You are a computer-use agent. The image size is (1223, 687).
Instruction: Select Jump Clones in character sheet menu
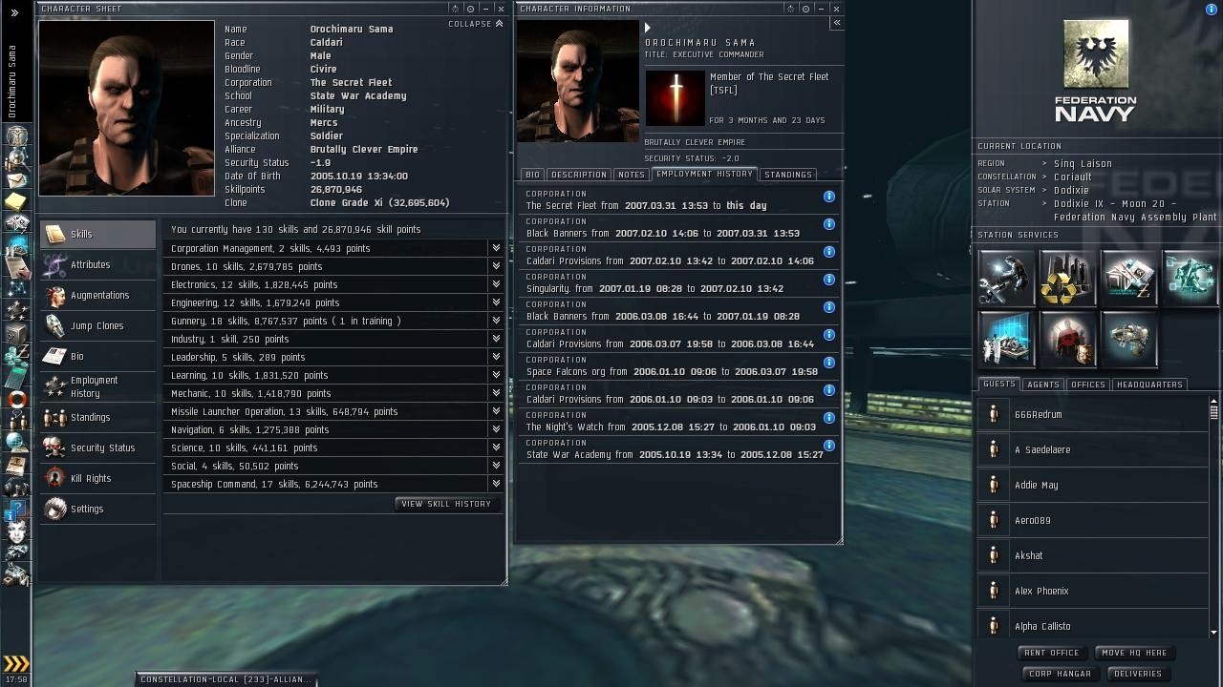pos(97,326)
